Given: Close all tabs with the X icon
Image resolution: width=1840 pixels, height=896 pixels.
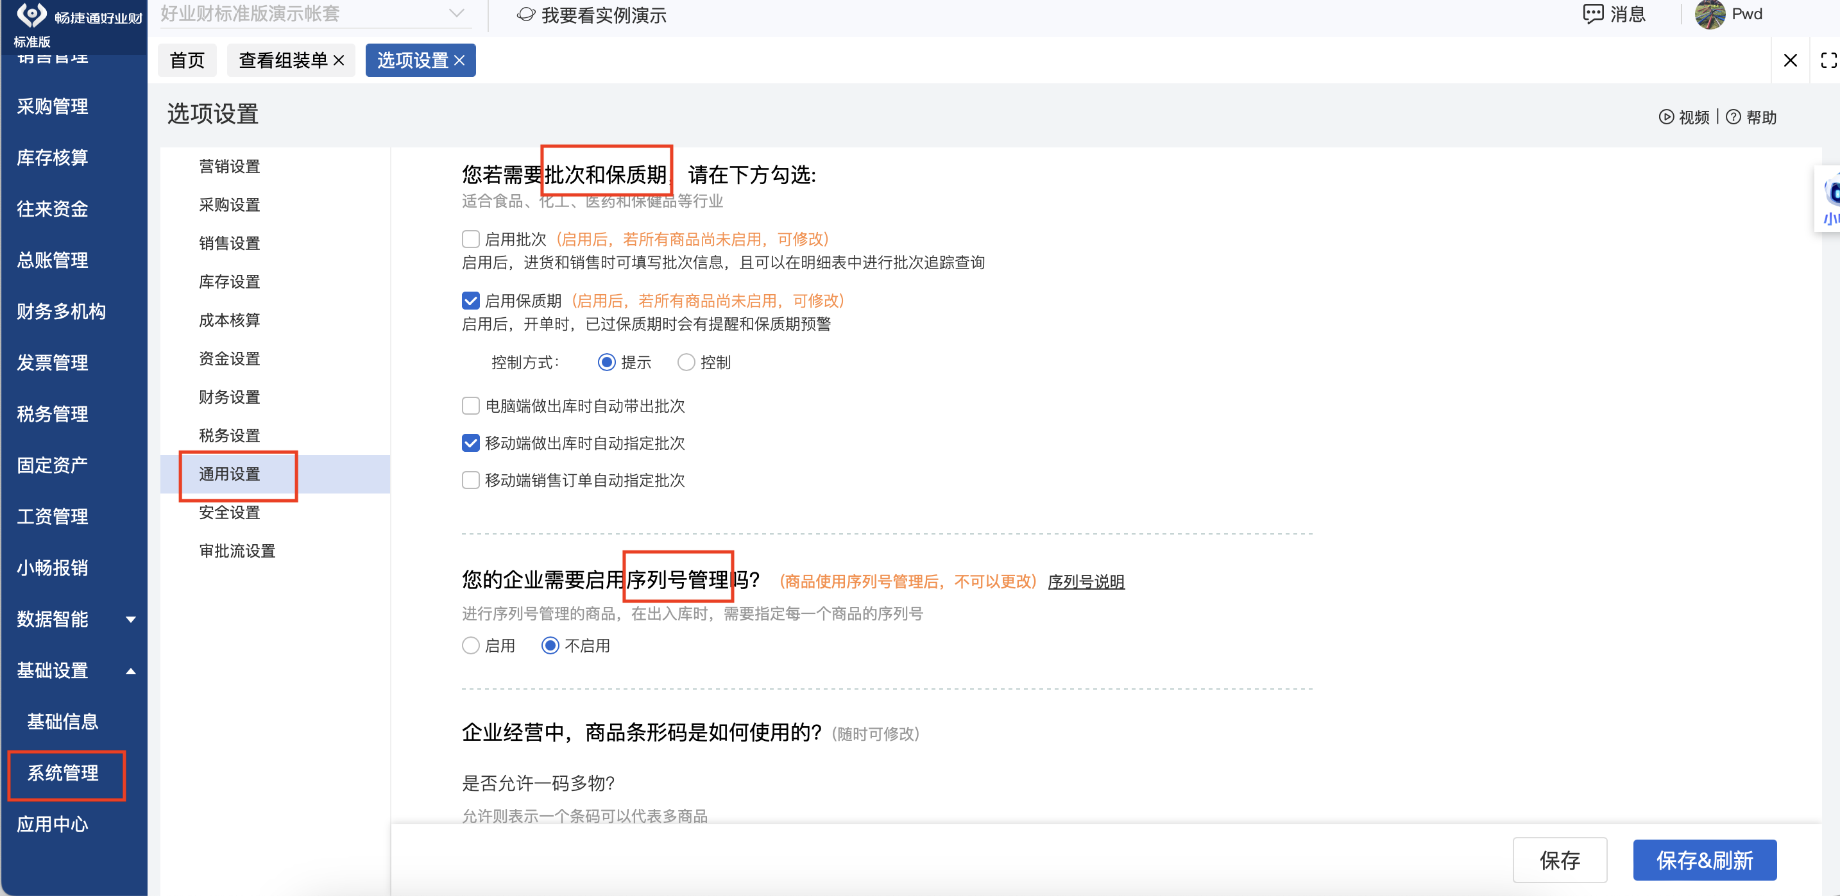Looking at the screenshot, I should click(x=1790, y=61).
